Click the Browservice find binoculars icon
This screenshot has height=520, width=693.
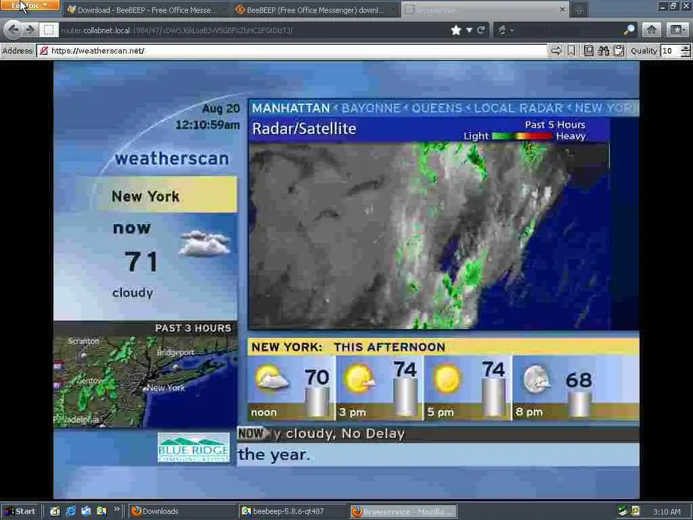click(604, 51)
